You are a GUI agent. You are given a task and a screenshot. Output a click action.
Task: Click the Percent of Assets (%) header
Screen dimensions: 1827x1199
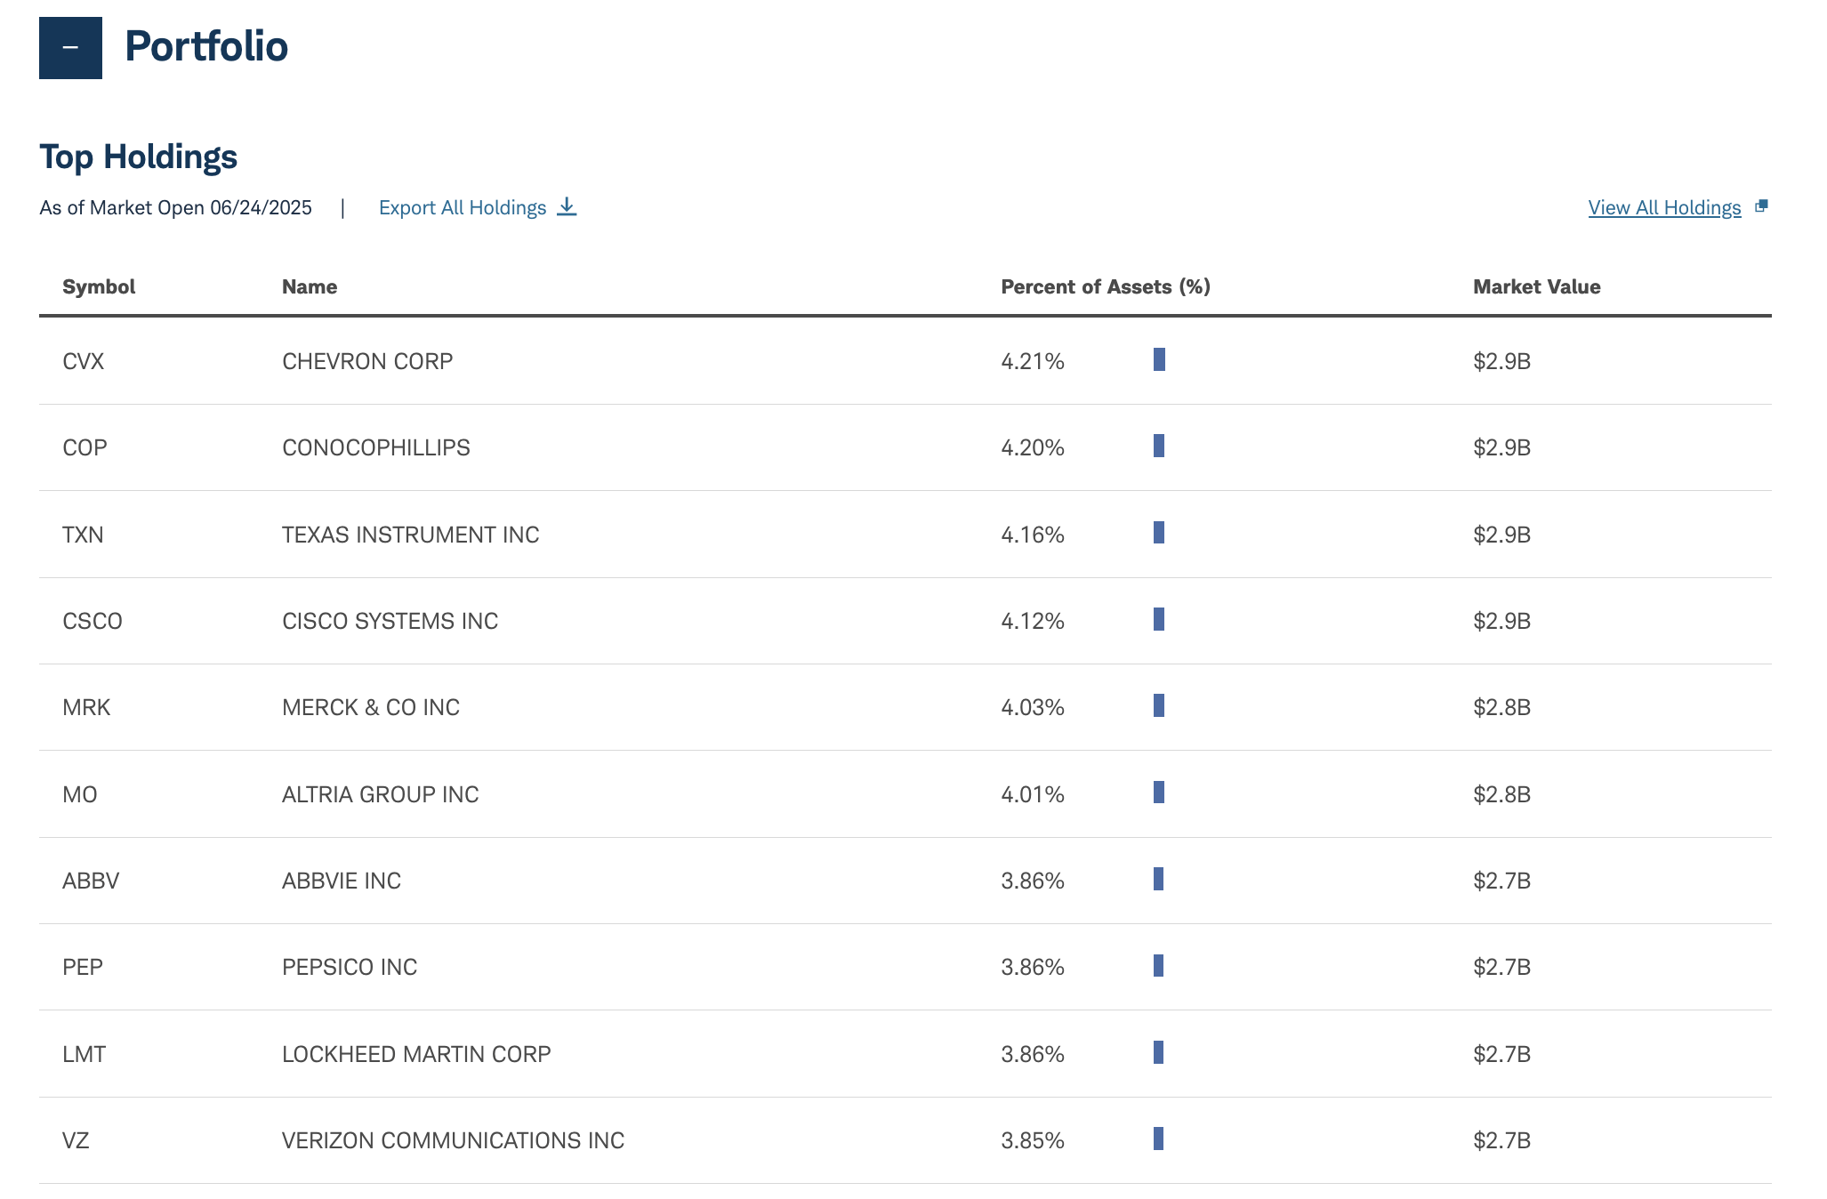tap(1106, 286)
